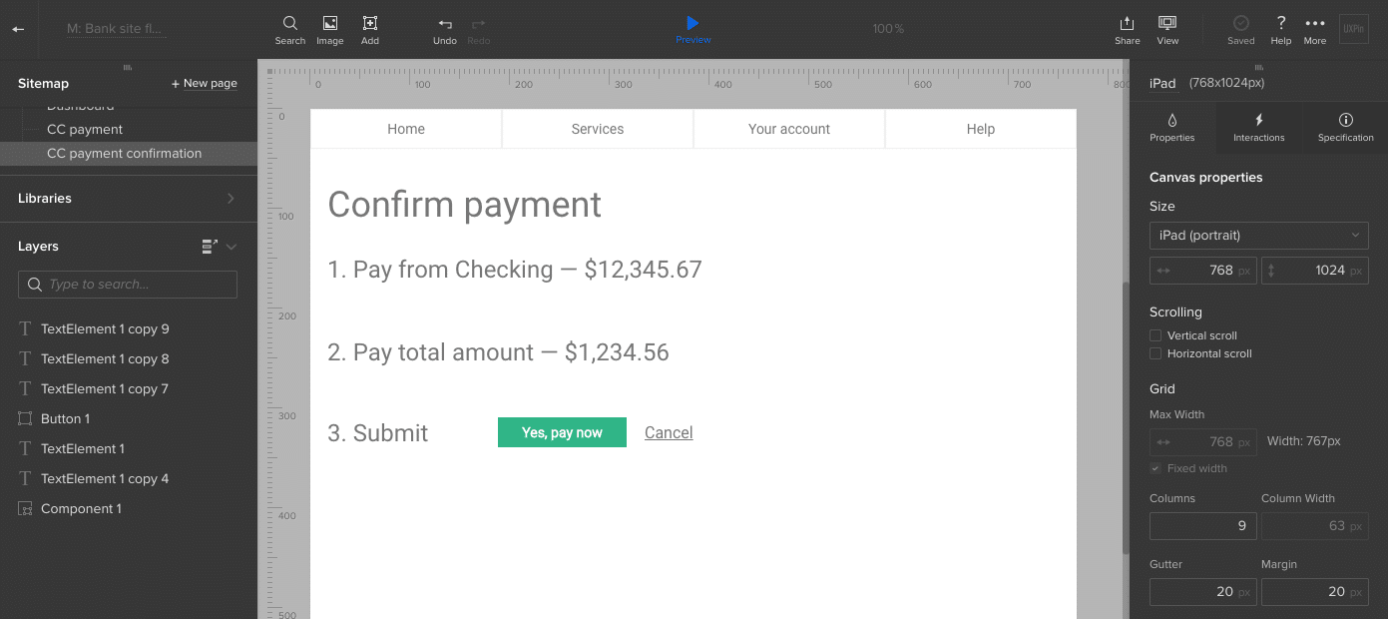Enable Vertical scroll checkbox
Viewport: 1388px width, 619px height.
tap(1156, 335)
